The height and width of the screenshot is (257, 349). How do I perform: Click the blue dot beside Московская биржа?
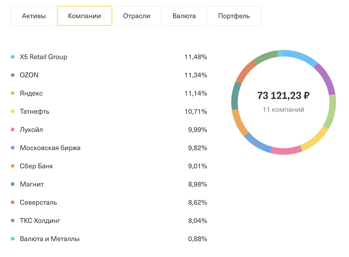pyautogui.click(x=13, y=148)
